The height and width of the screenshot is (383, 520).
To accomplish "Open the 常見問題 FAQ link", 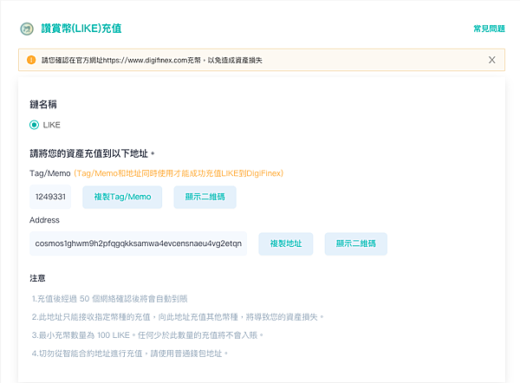I will click(489, 29).
